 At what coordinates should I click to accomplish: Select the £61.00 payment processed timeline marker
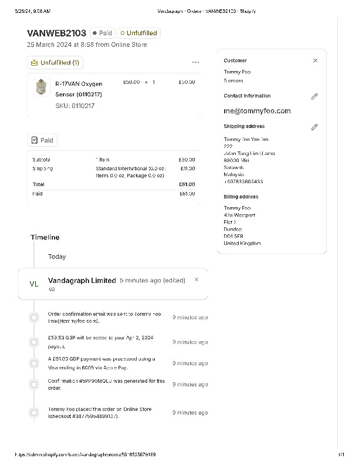pyautogui.click(x=34, y=363)
